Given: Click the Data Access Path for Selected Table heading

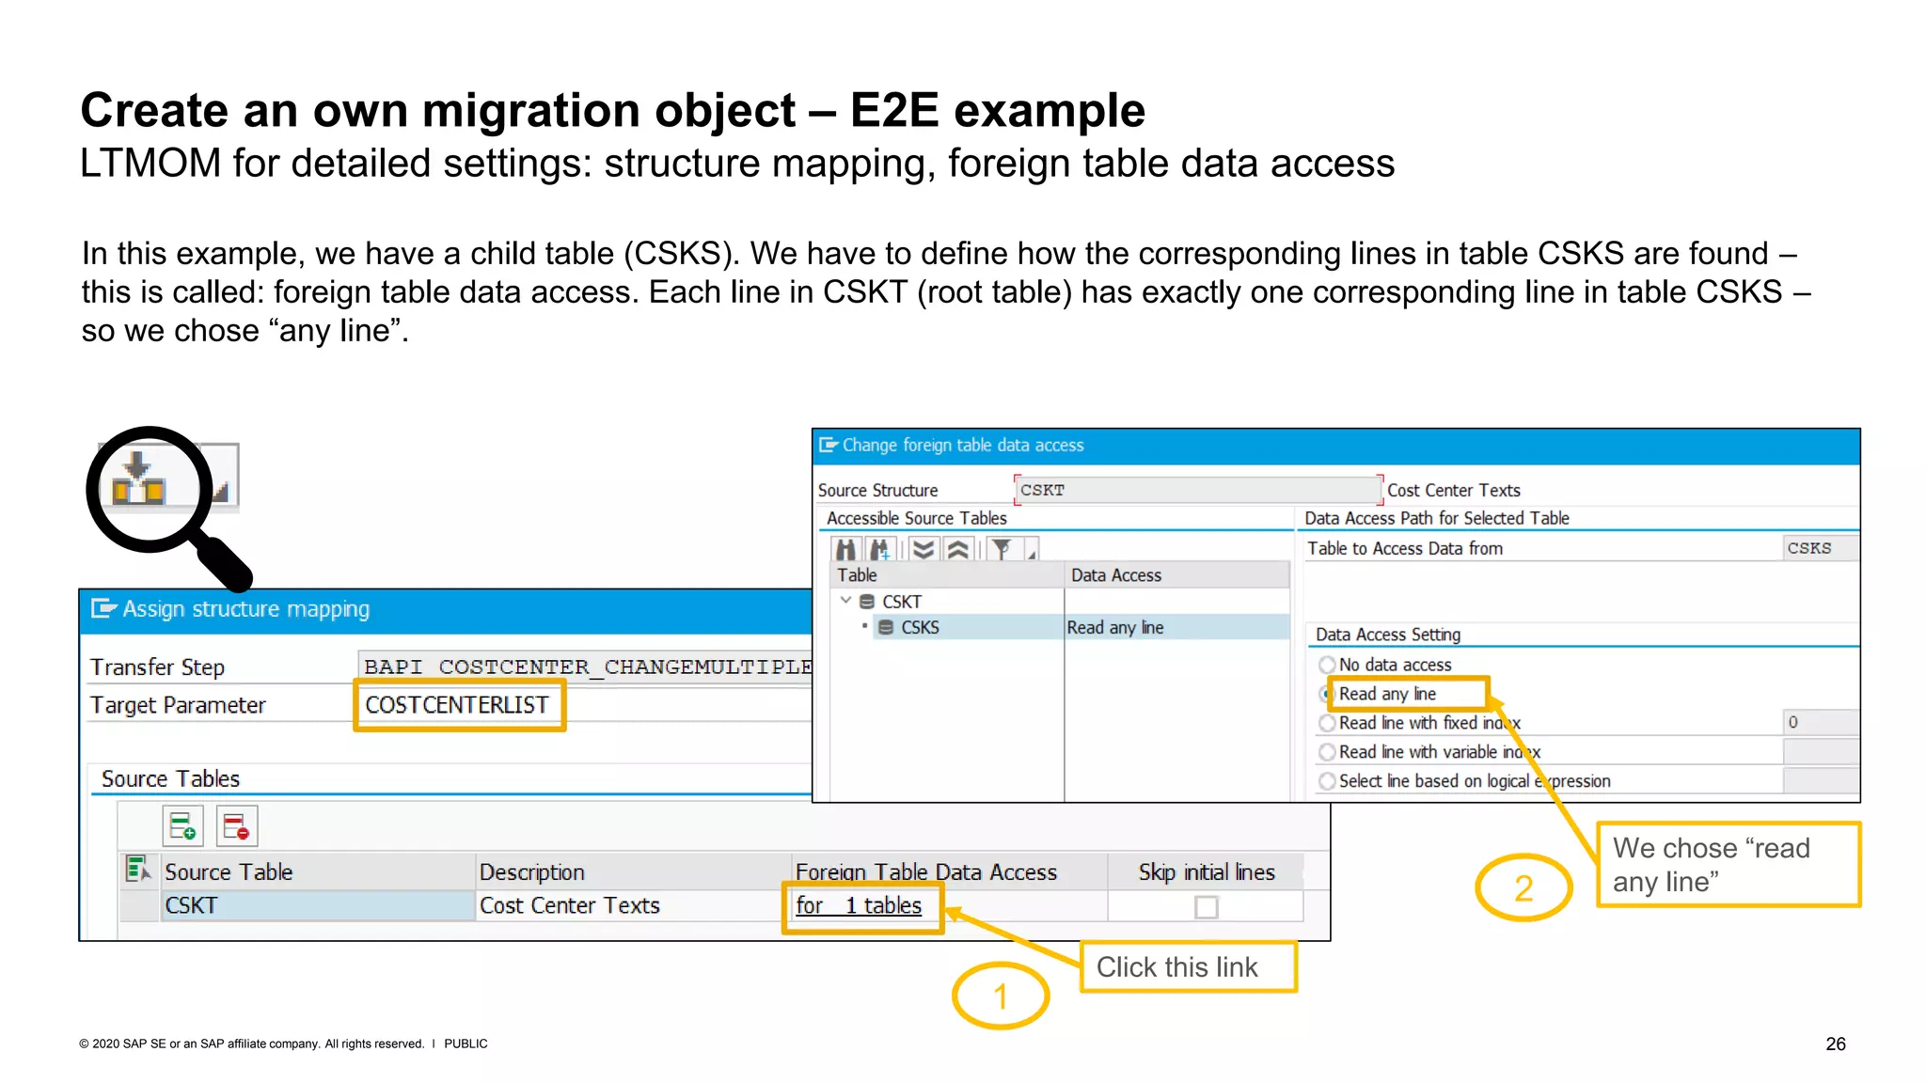Looking at the screenshot, I should pyautogui.click(x=1437, y=518).
